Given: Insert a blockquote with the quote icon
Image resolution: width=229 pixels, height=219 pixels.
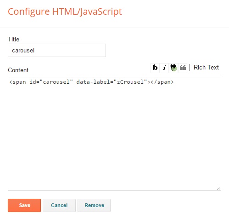Looking at the screenshot, I should point(183,68).
